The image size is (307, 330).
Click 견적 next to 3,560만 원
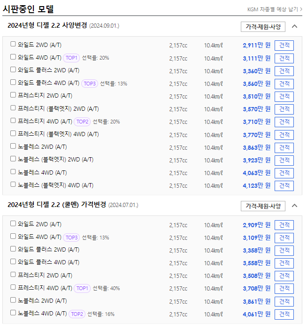(x=284, y=84)
